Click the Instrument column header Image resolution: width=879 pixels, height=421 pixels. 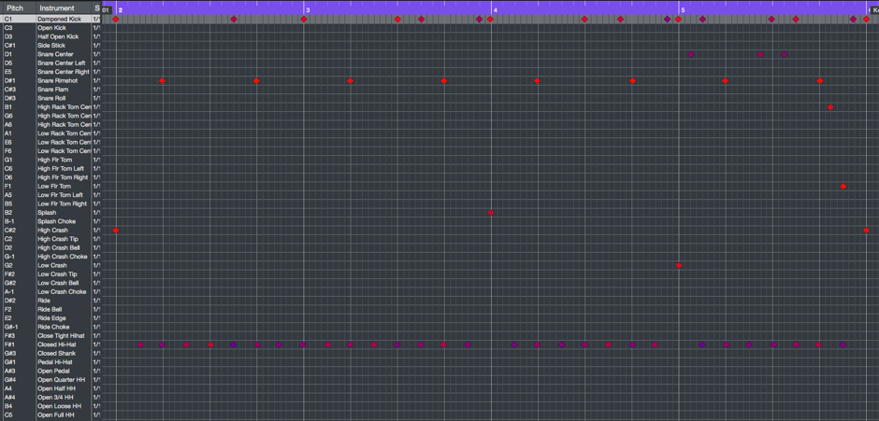[56, 7]
